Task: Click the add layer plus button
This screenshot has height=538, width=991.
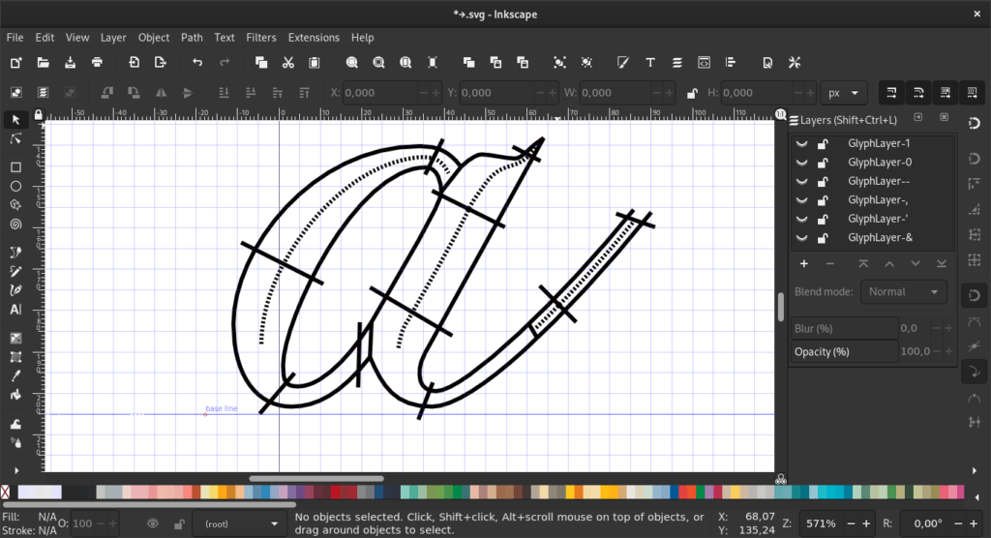Action: 803,264
